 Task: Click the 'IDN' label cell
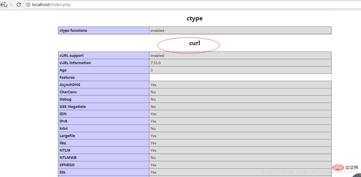pyautogui.click(x=104, y=114)
